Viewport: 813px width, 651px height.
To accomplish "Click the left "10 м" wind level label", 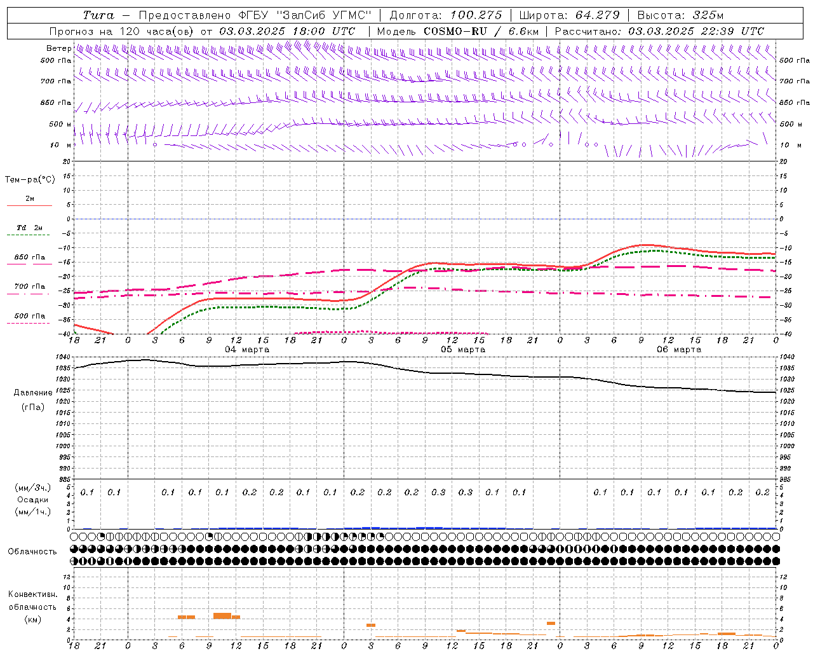I will [60, 145].
